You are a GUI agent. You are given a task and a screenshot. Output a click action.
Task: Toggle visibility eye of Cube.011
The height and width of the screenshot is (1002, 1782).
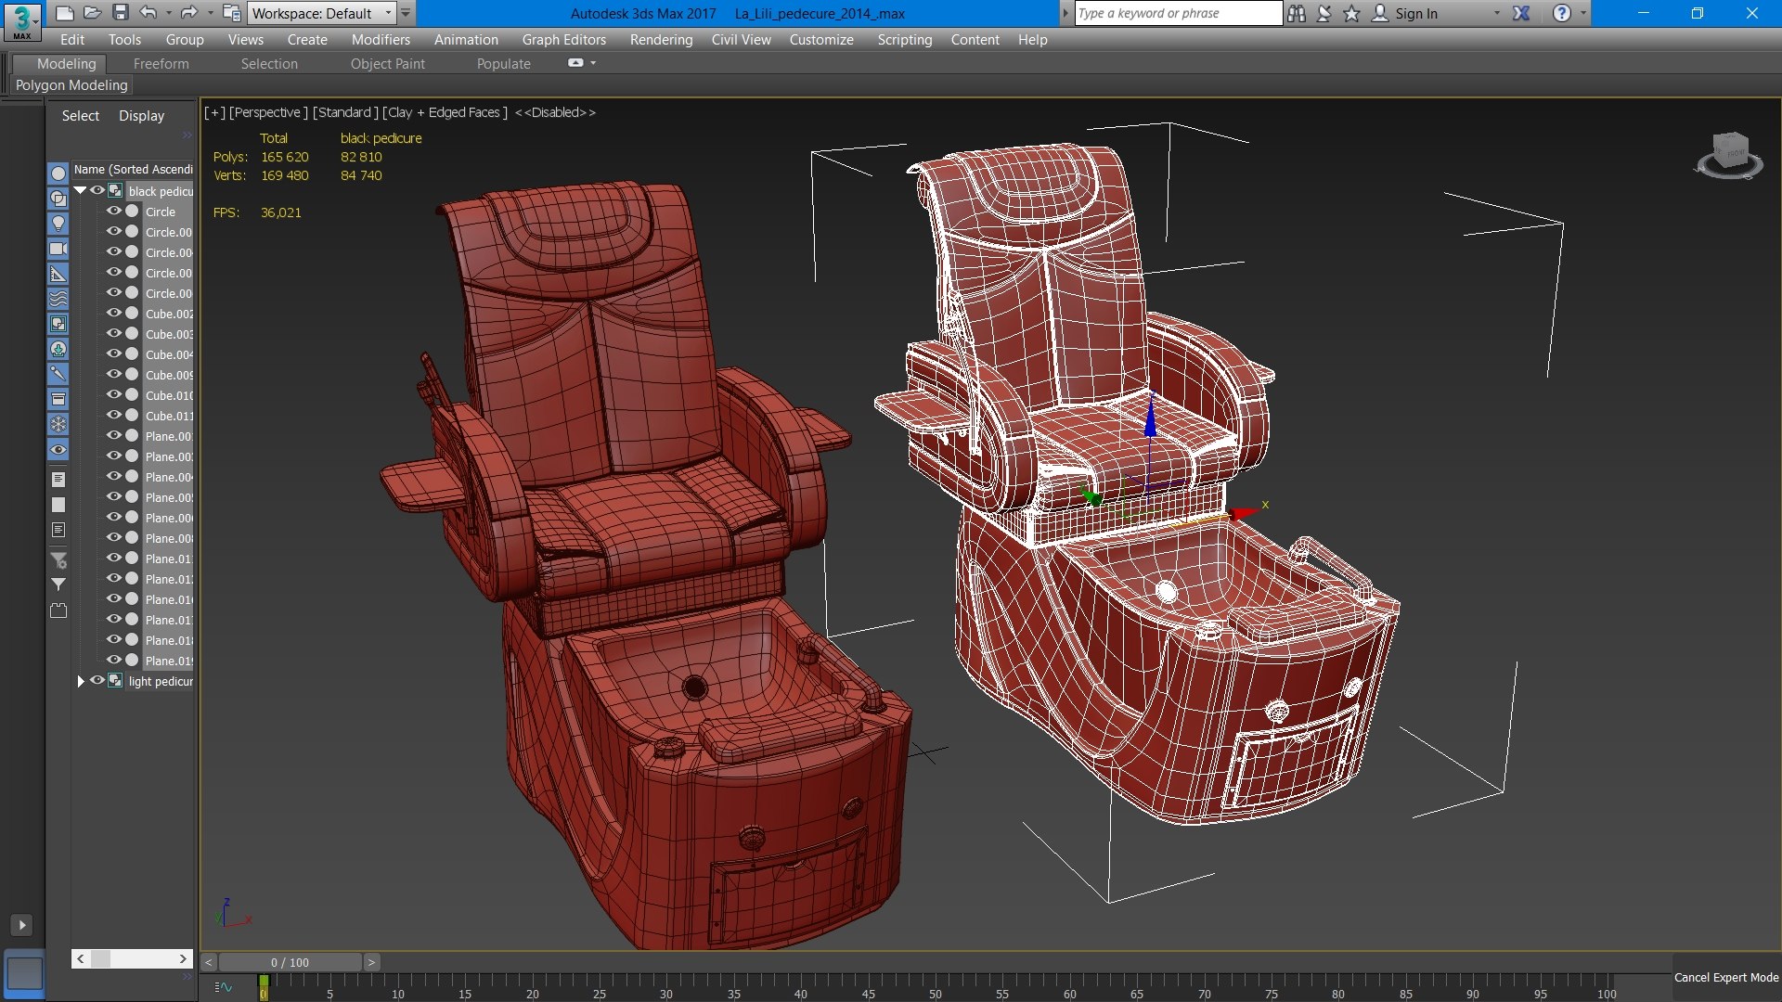pyautogui.click(x=114, y=415)
